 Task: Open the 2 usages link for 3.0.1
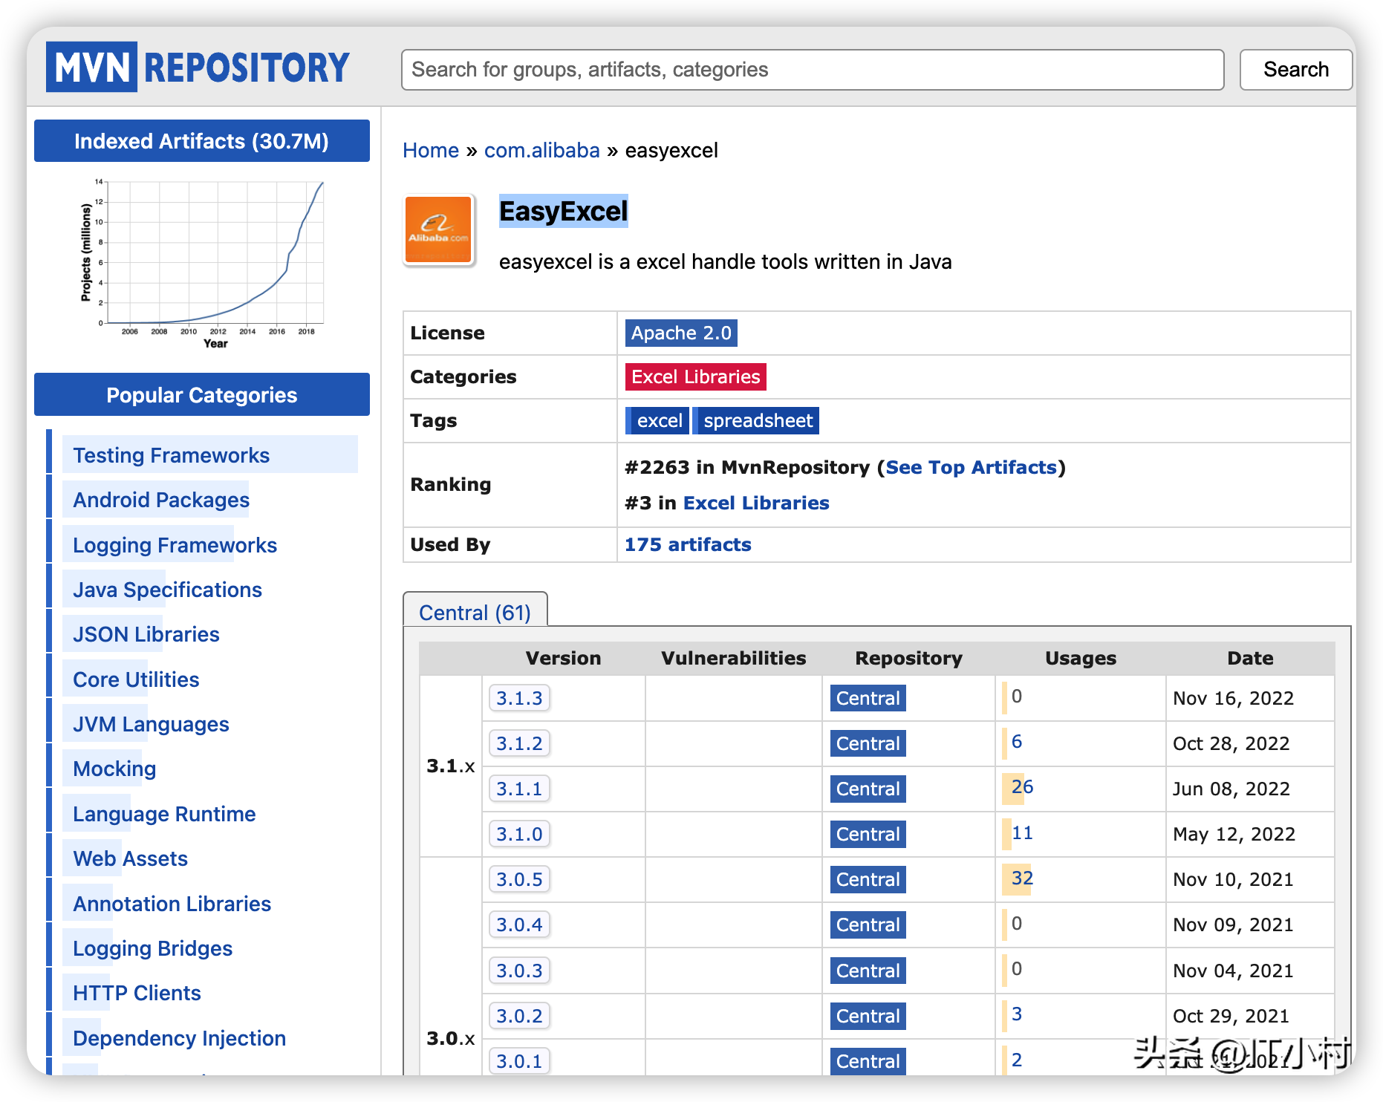1017,1060
